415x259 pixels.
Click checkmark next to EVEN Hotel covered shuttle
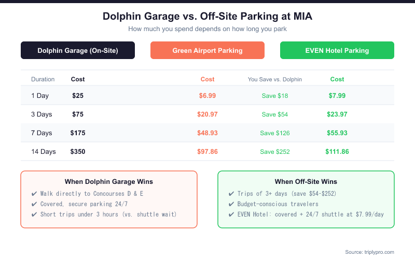pos(231,214)
